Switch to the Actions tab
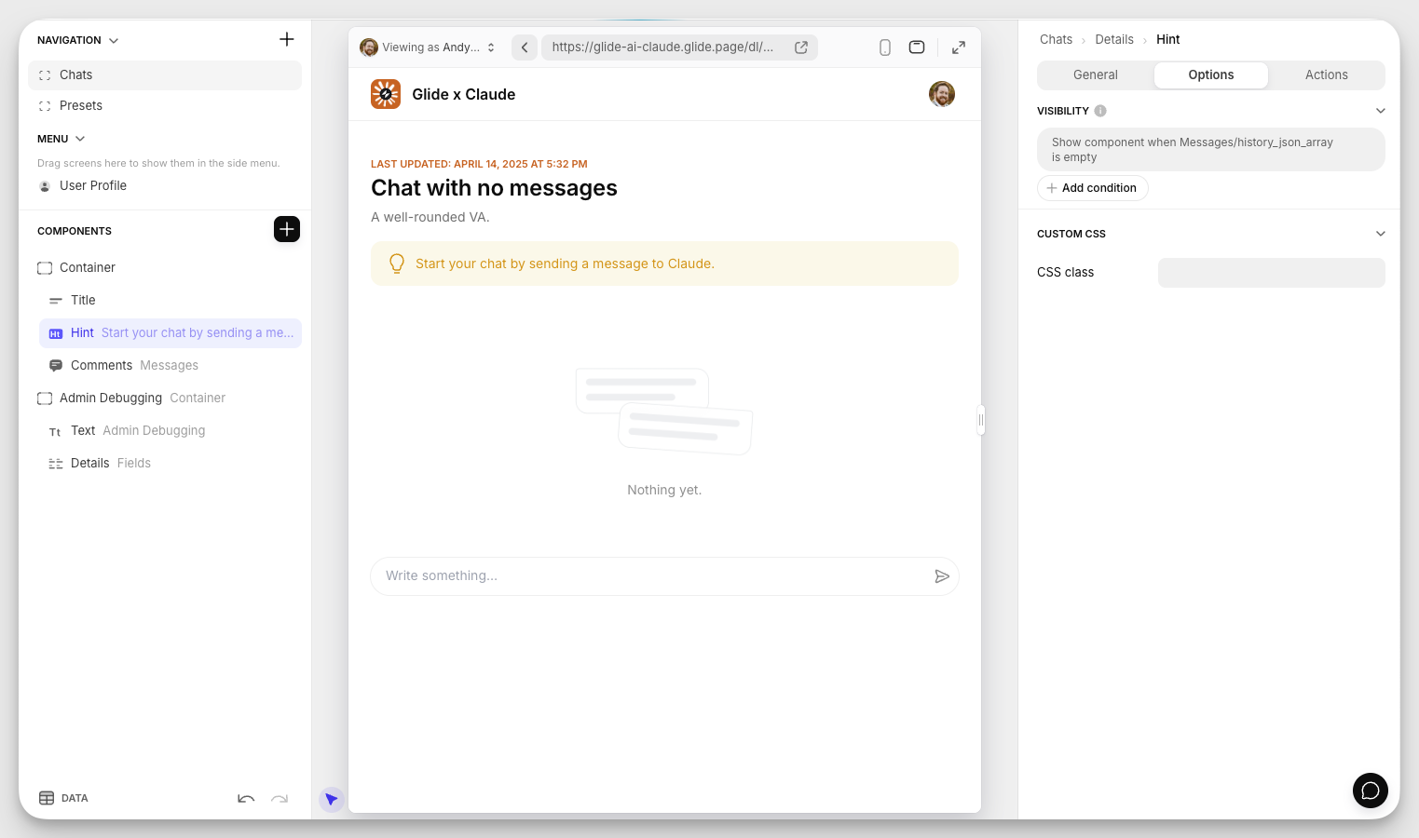 (1327, 75)
